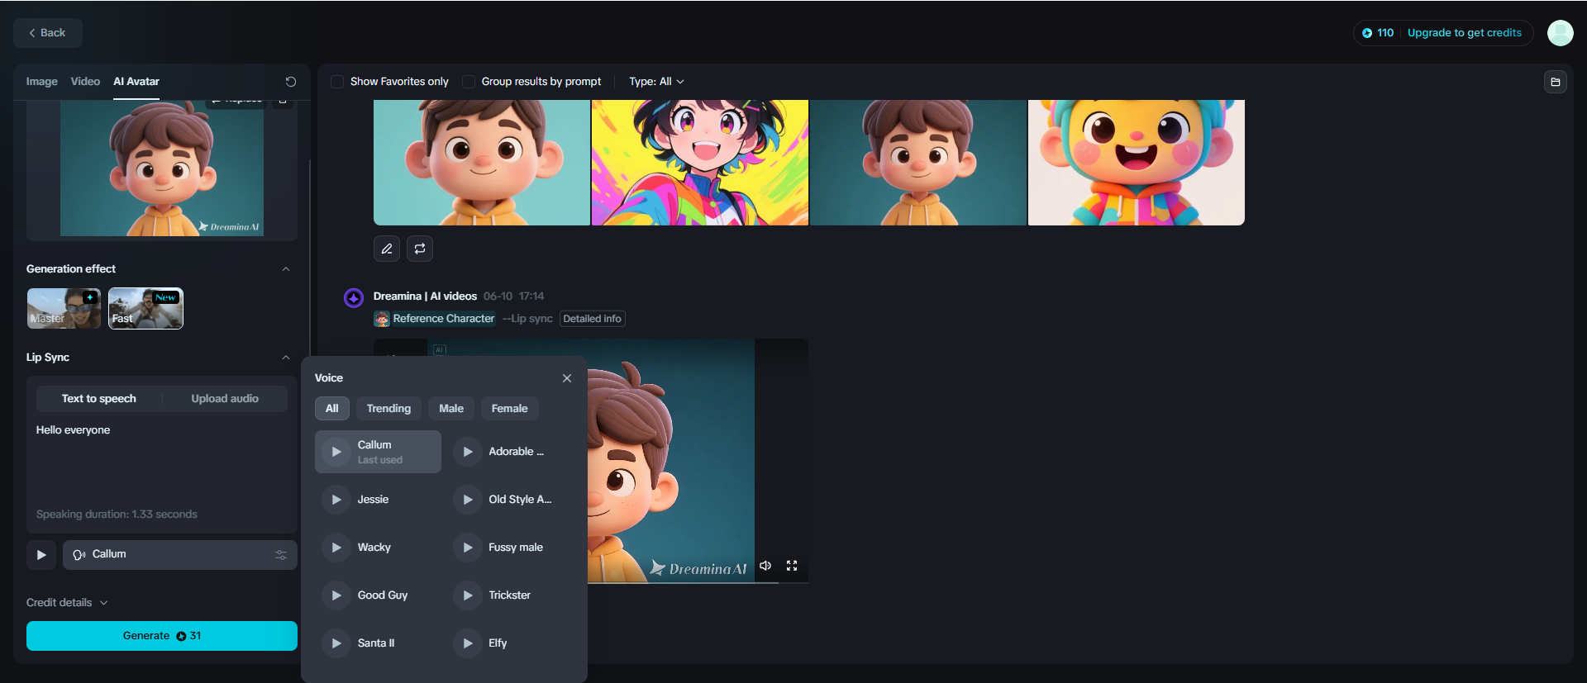Collapse the Lip Sync section

(x=286, y=358)
